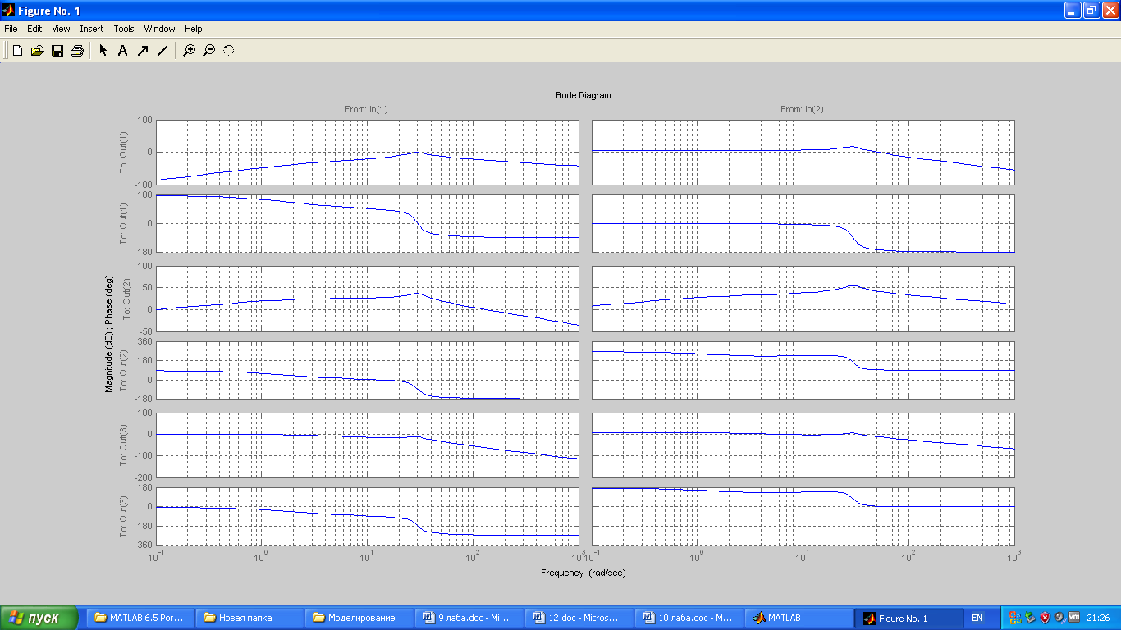Open the Window menu

[x=159, y=29]
